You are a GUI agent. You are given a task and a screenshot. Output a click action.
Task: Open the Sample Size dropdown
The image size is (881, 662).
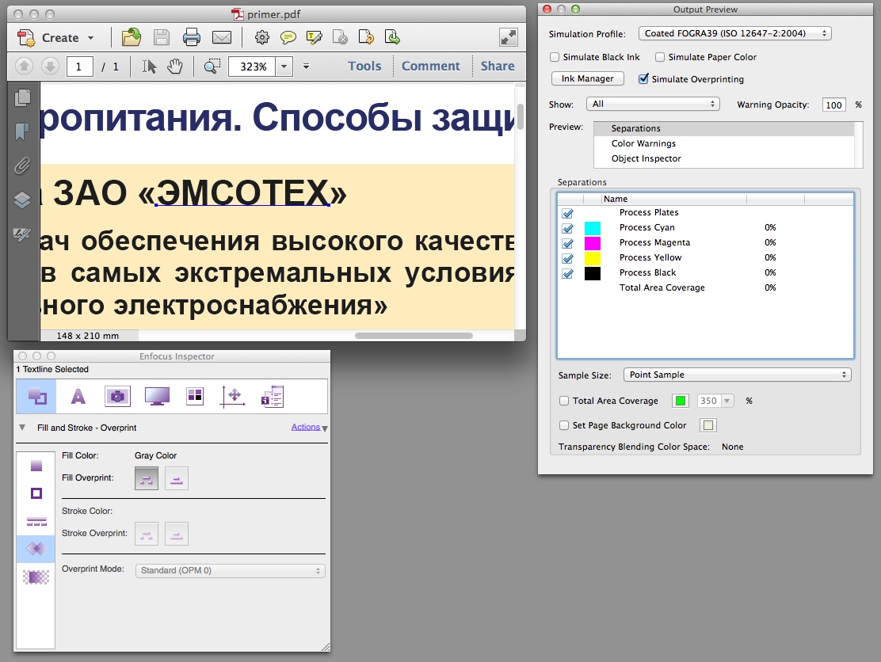pos(737,375)
